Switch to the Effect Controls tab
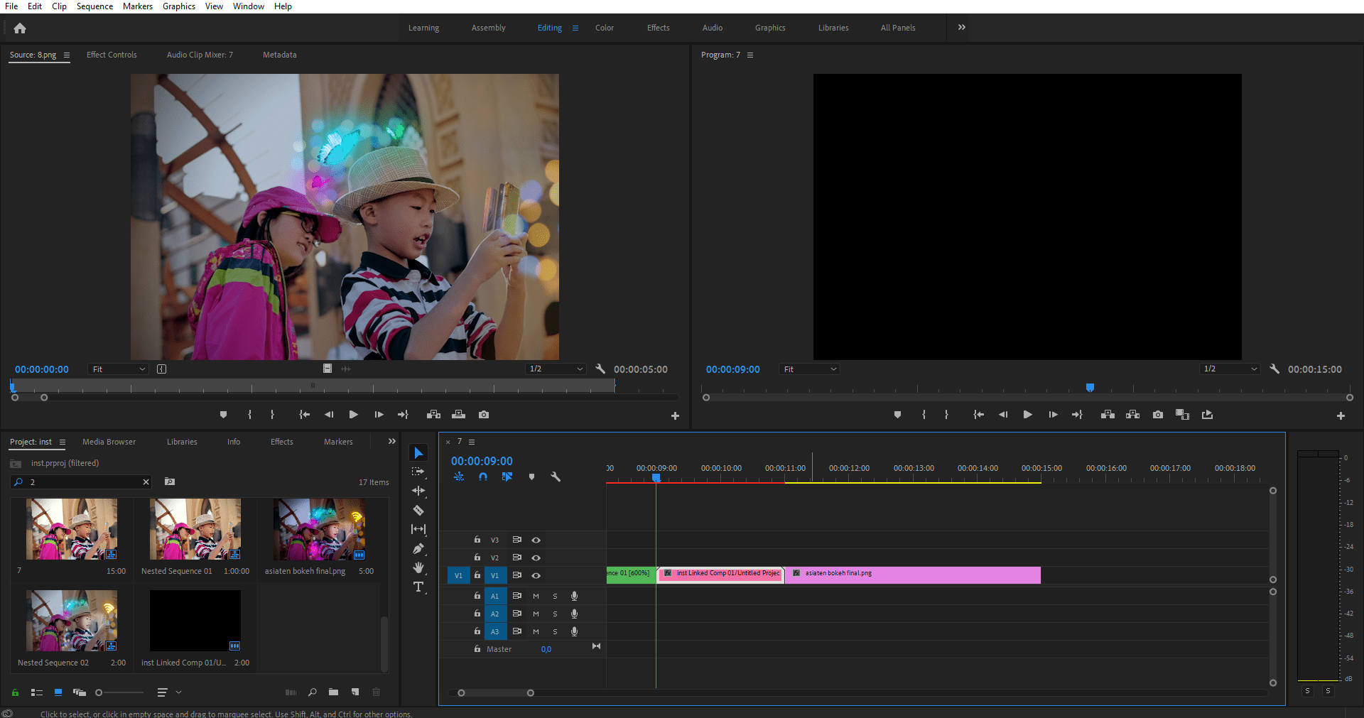1364x718 pixels. (x=112, y=55)
